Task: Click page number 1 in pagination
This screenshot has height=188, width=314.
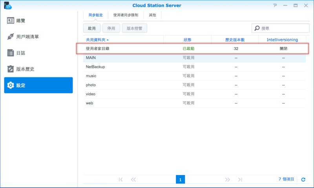Action: click(180, 179)
